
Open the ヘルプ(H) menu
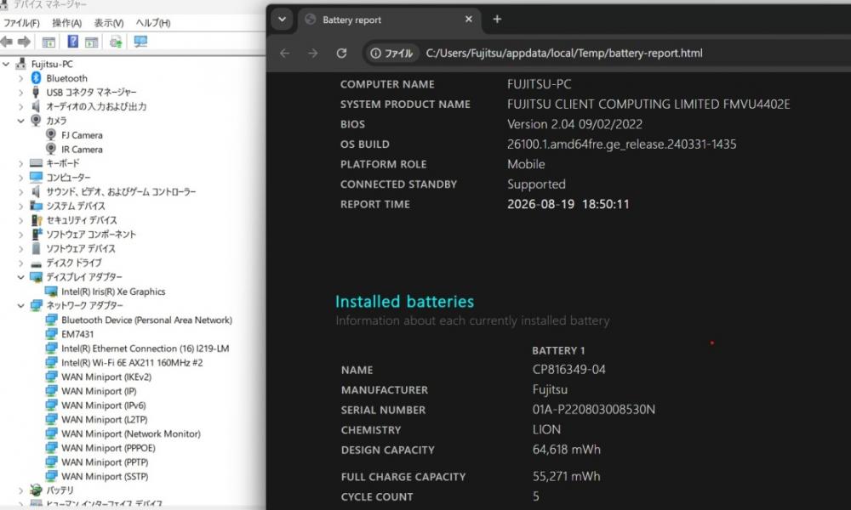[x=153, y=23]
